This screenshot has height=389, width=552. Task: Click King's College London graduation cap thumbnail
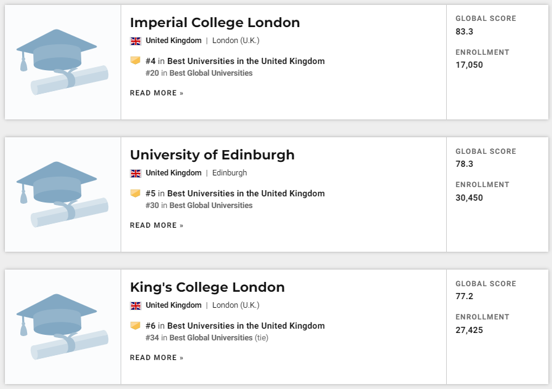click(x=62, y=327)
